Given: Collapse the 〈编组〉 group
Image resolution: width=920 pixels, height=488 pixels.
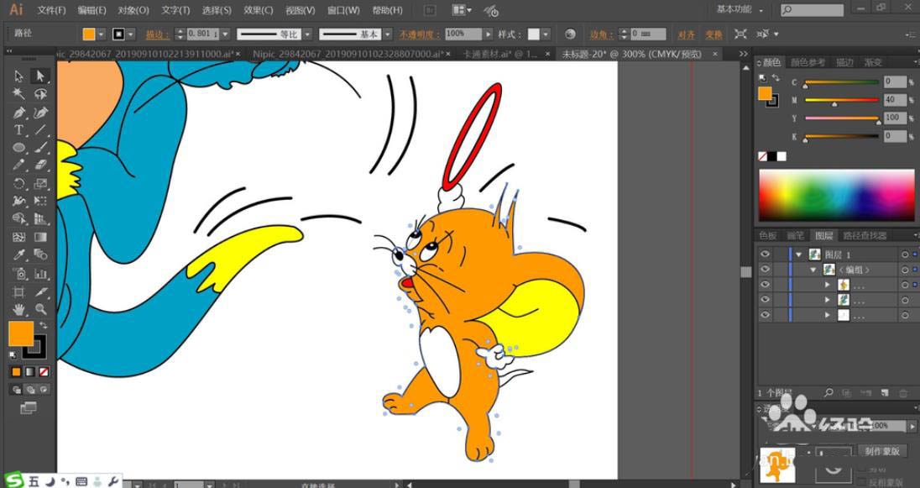Looking at the screenshot, I should [x=813, y=270].
